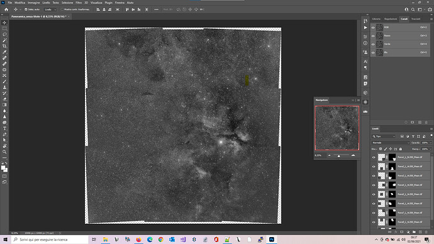
Task: Open the Character panel icon
Action: point(365,62)
